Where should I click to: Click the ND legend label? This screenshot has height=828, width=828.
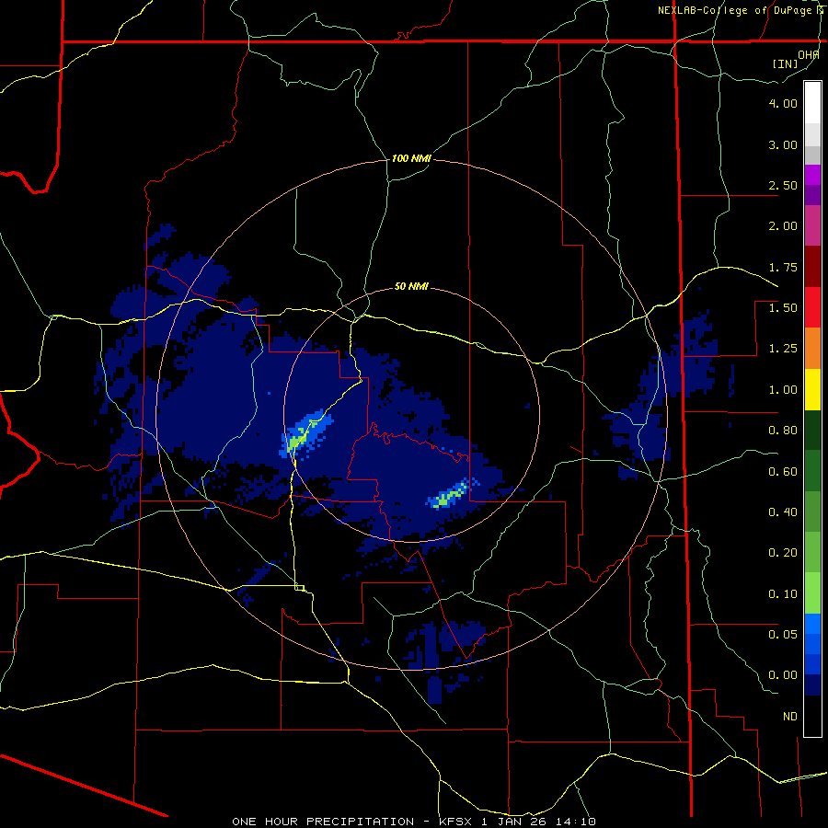click(790, 716)
